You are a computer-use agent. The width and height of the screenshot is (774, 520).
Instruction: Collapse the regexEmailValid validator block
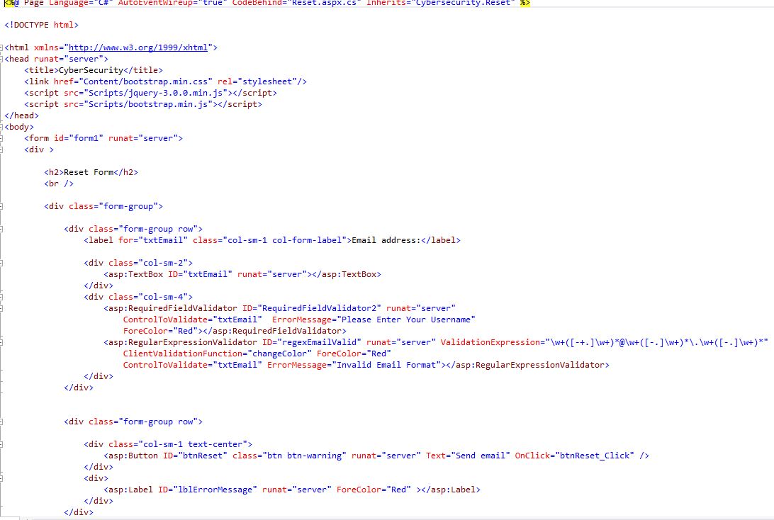pyautogui.click(x=2, y=342)
